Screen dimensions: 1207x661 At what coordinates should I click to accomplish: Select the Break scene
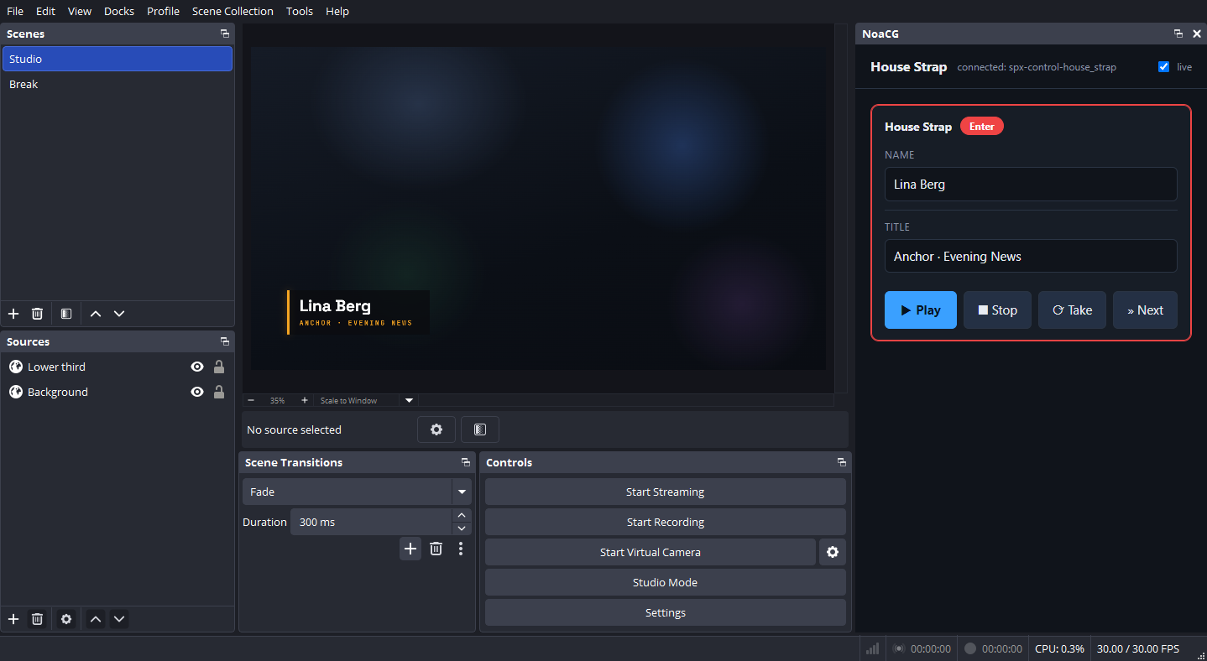pos(118,84)
